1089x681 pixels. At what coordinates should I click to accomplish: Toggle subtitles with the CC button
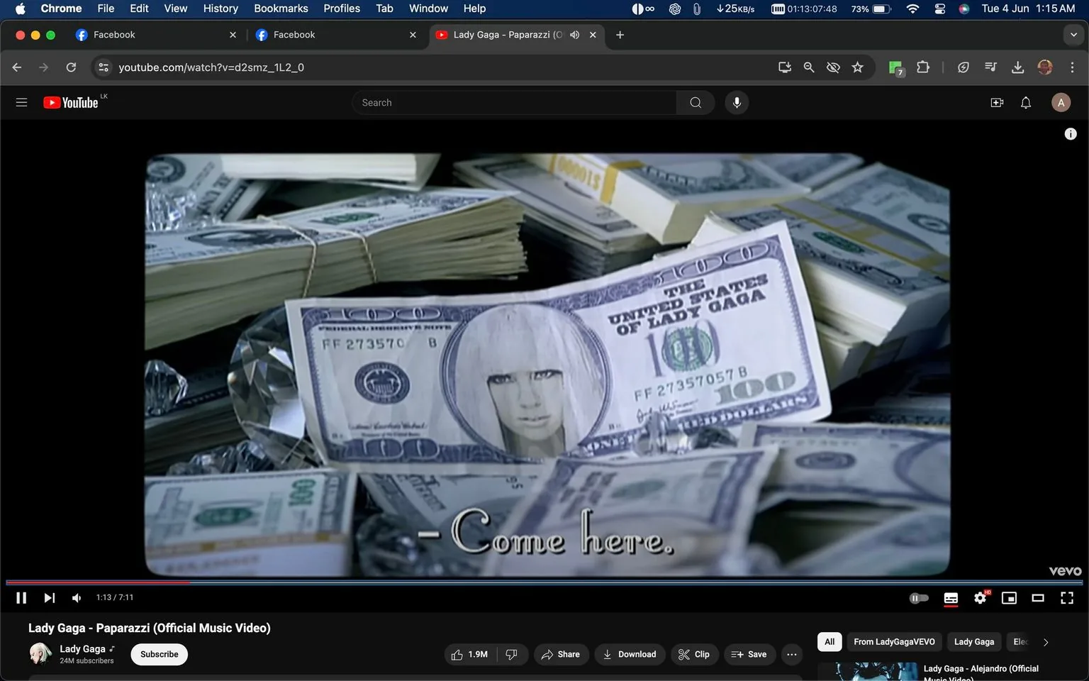pos(951,597)
